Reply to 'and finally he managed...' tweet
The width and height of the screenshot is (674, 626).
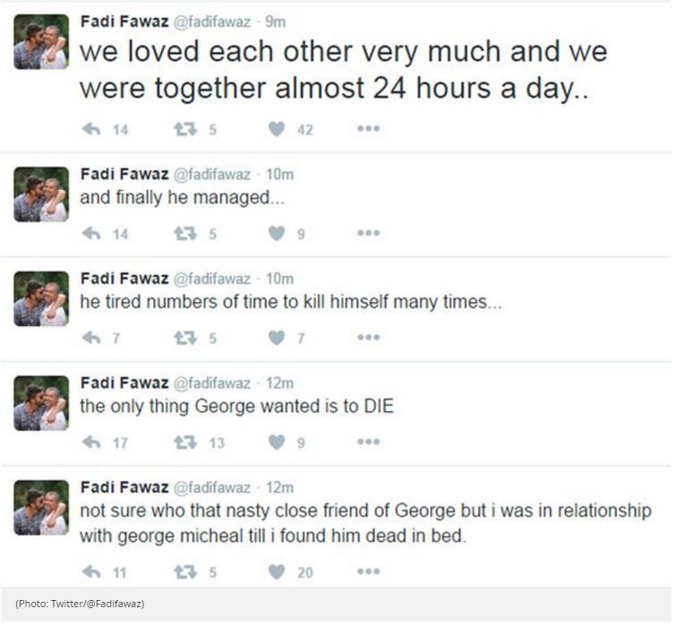pos(91,234)
